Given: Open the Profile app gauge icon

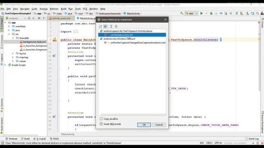Looking at the screenshot, I should [x=221, y=13].
